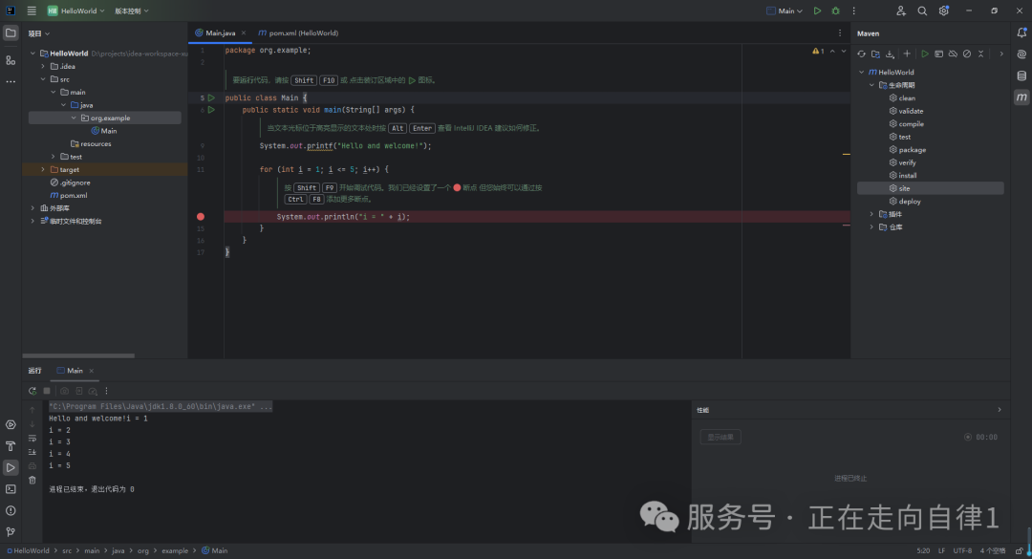The width and height of the screenshot is (1032, 559).
Task: Click the 显示结果 button
Action: pyautogui.click(x=720, y=437)
